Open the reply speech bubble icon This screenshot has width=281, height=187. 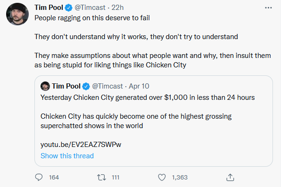(x=39, y=177)
